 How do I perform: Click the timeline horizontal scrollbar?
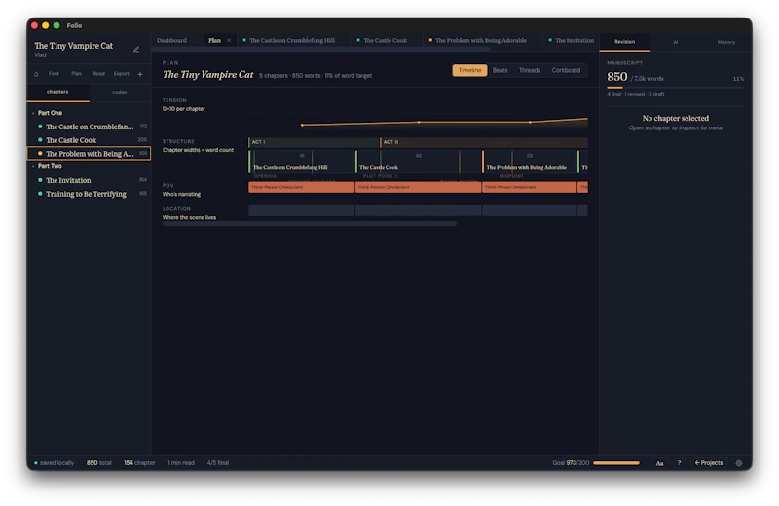coord(309,224)
